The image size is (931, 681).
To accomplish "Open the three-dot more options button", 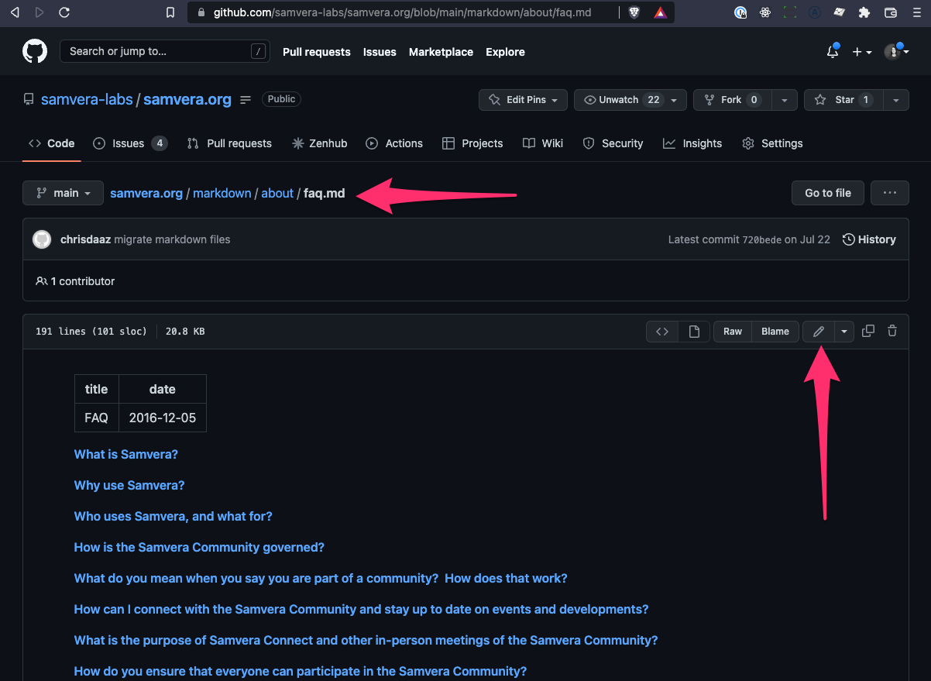I will click(890, 193).
